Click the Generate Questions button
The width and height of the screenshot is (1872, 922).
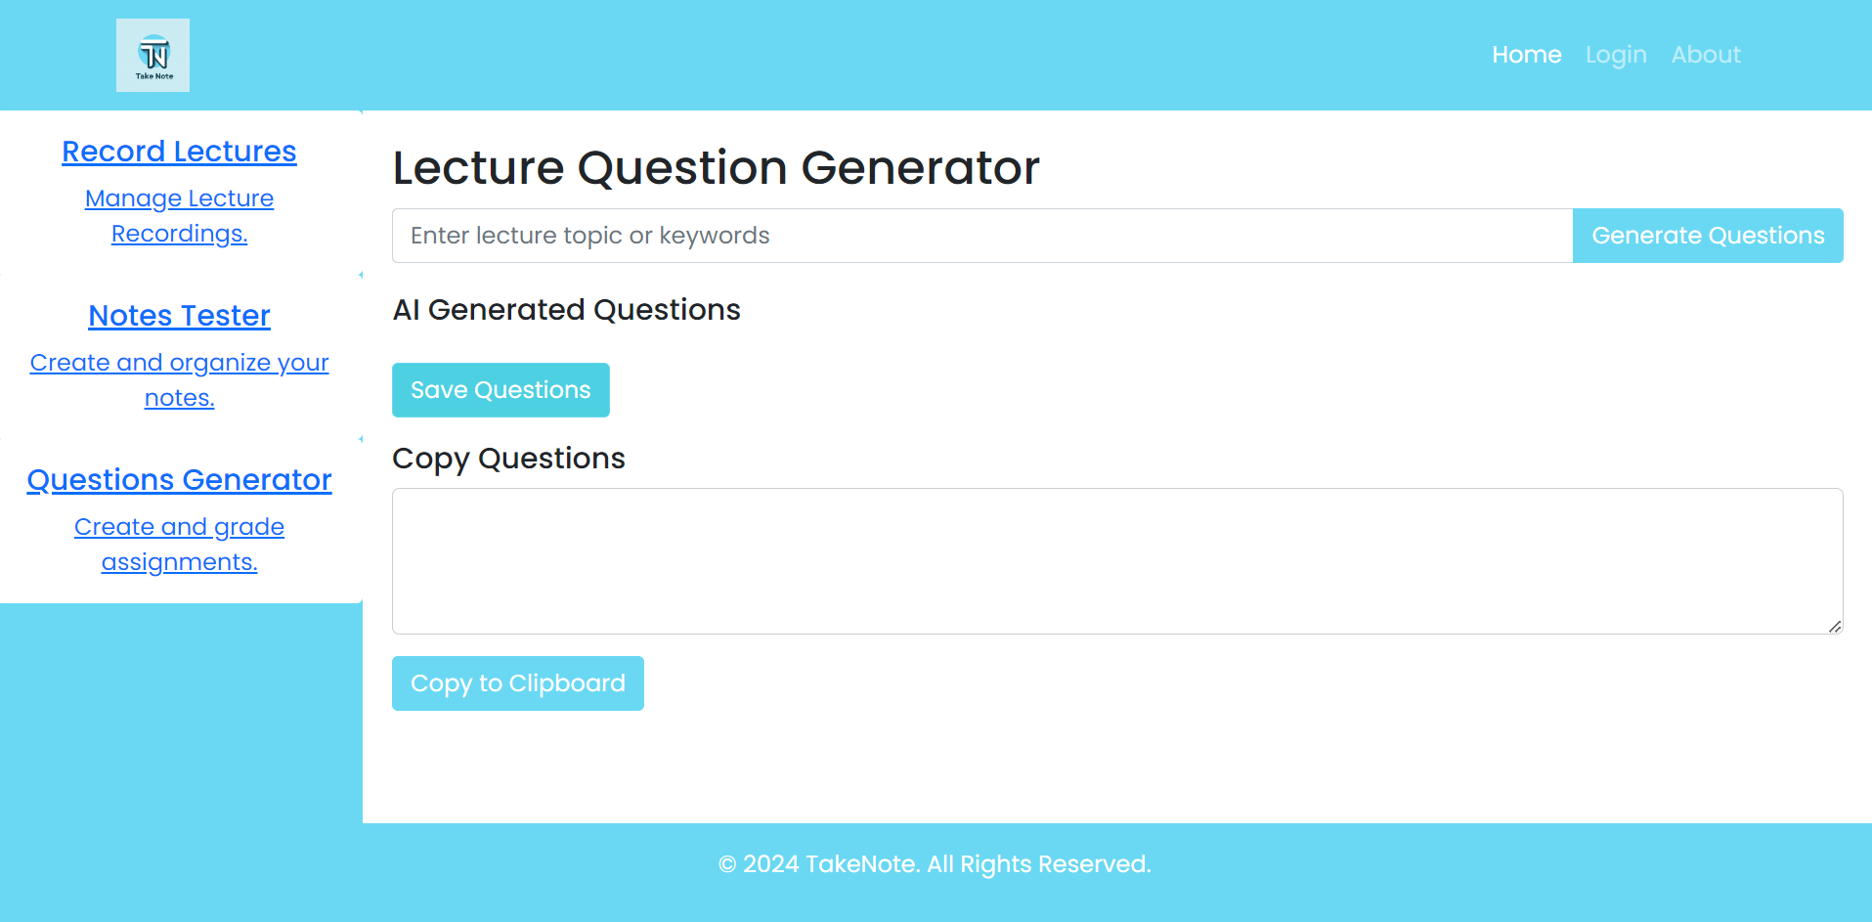point(1708,236)
